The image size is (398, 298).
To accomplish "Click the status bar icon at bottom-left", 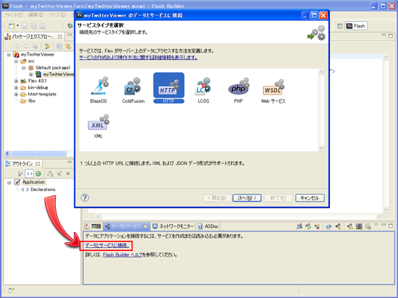I will (x=12, y=290).
